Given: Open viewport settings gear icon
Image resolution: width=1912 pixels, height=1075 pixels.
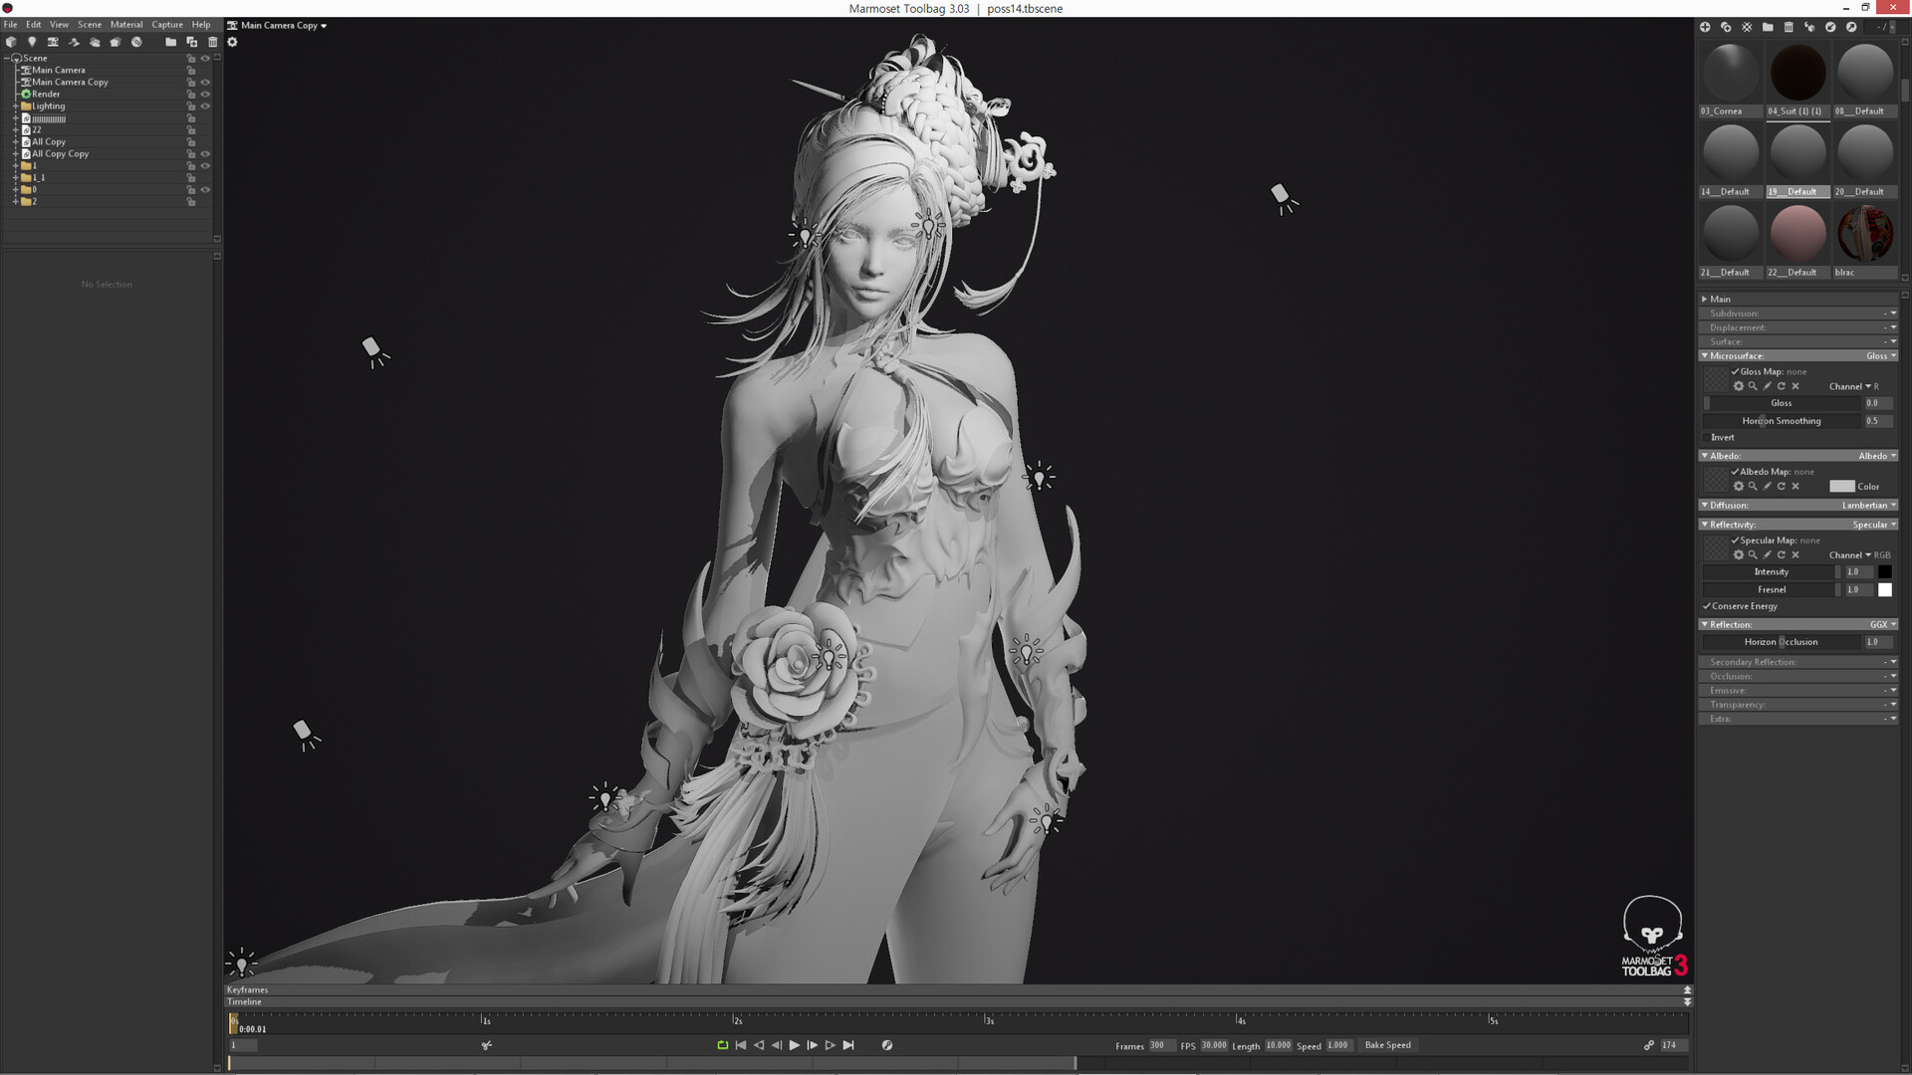Looking at the screenshot, I should pyautogui.click(x=232, y=42).
